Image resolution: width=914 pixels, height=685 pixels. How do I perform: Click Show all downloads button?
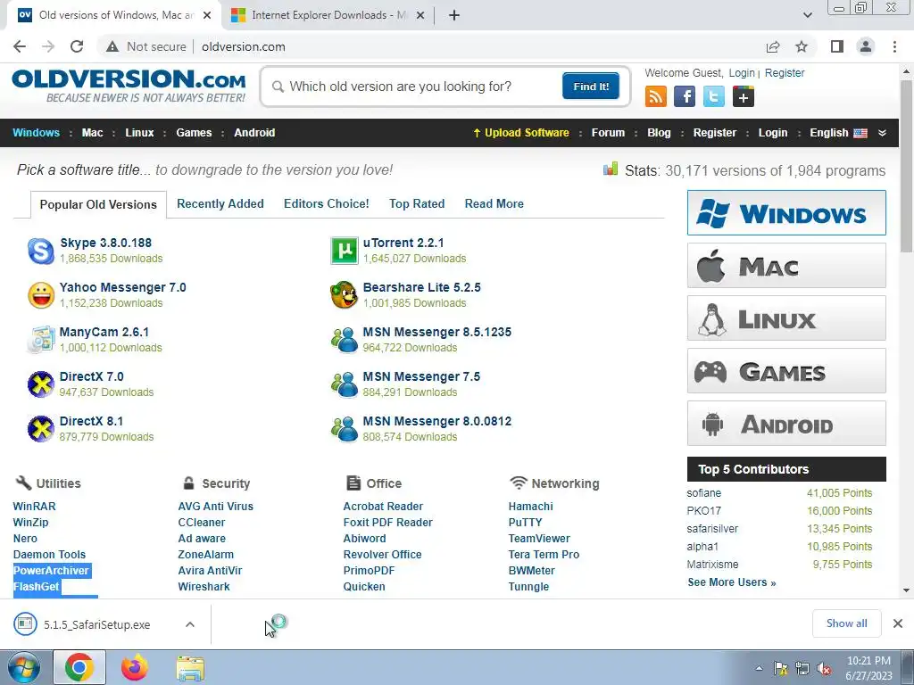coord(846,623)
